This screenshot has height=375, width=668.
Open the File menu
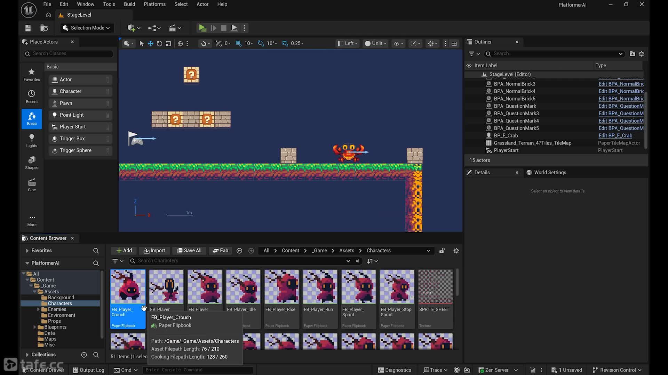click(47, 4)
